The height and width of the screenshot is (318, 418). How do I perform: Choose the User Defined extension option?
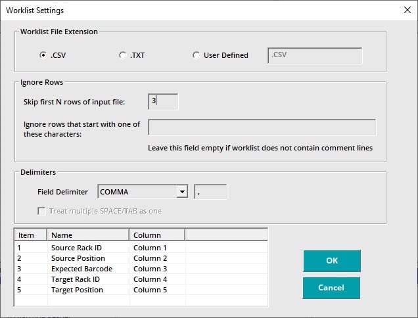pyautogui.click(x=196, y=56)
